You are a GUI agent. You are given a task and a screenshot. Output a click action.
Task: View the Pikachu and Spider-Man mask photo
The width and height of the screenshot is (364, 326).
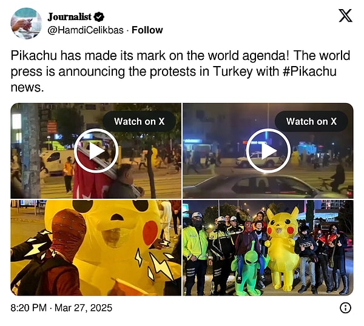click(x=96, y=248)
